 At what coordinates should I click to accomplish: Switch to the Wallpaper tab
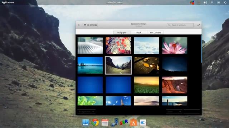point(122,32)
